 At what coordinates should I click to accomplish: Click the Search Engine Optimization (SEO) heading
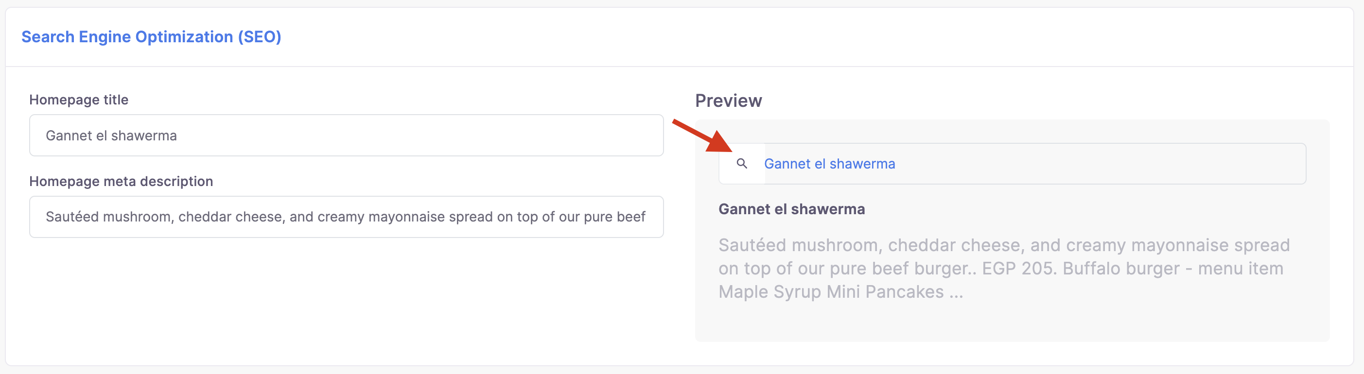[x=152, y=36]
